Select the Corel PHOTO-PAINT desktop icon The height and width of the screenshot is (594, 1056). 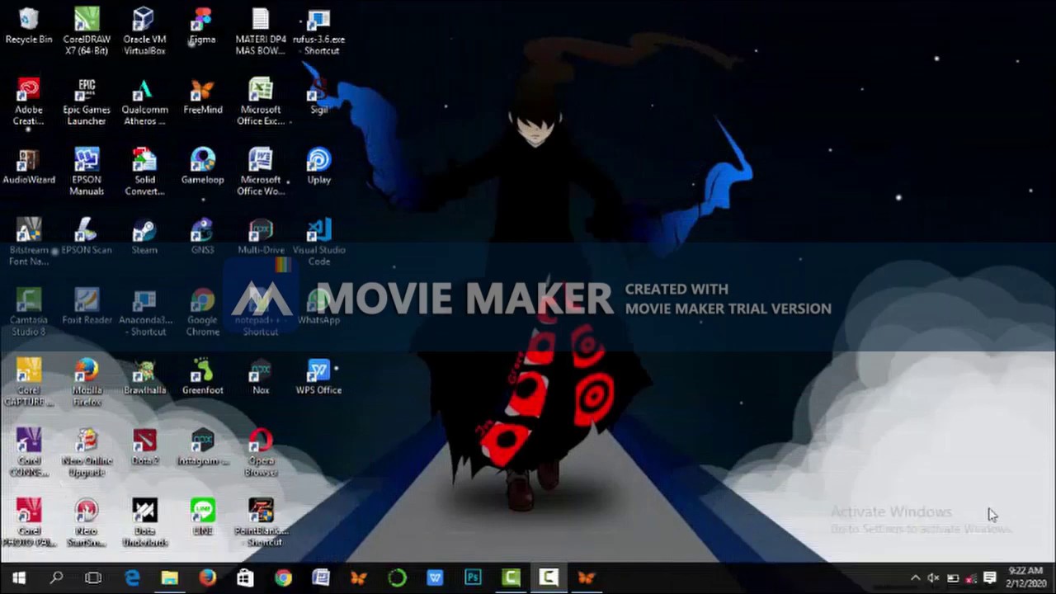(28, 522)
